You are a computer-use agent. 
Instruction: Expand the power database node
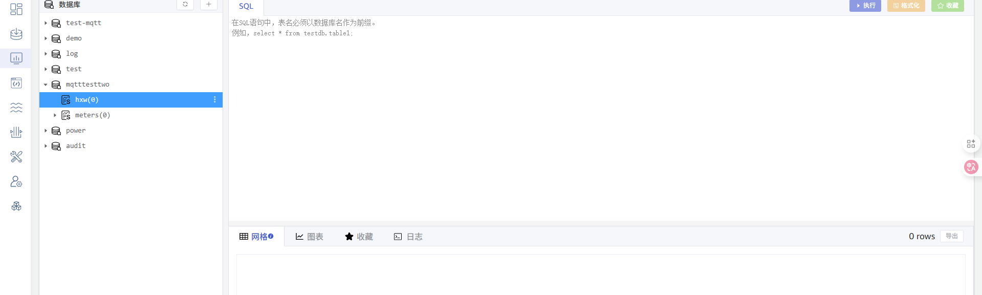[46, 131]
